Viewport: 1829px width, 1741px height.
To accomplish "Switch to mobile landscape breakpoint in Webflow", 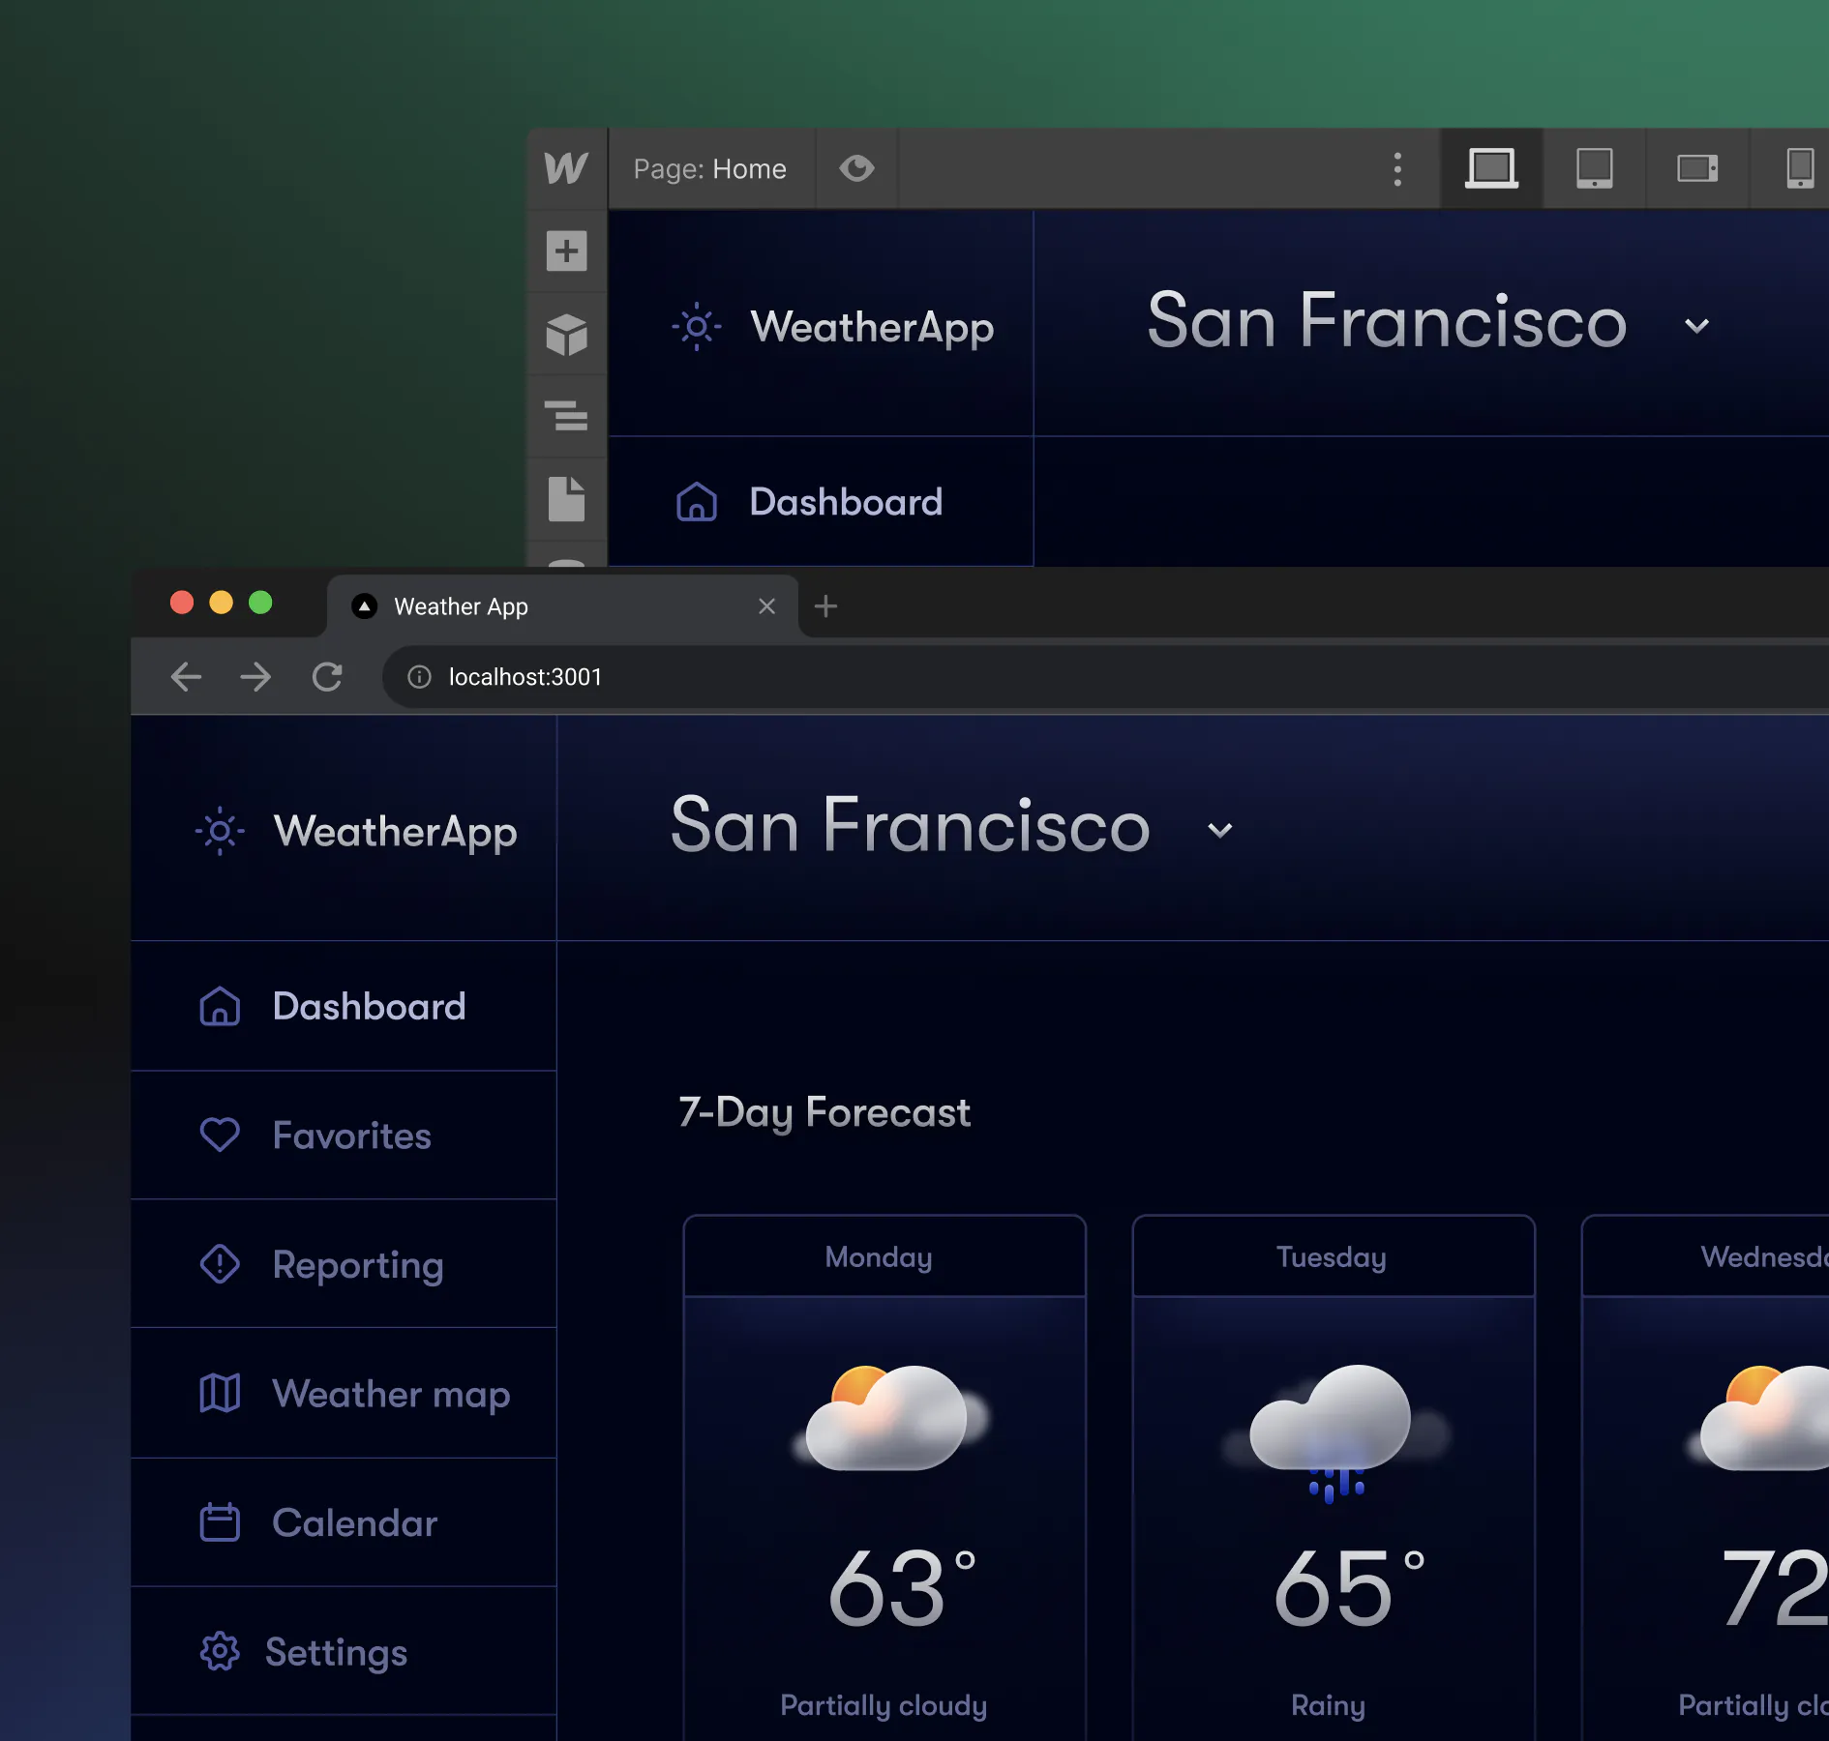I will point(1697,168).
